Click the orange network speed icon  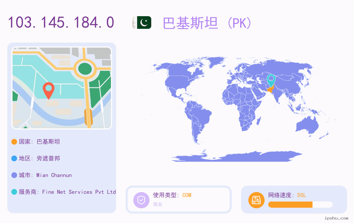click(x=256, y=200)
